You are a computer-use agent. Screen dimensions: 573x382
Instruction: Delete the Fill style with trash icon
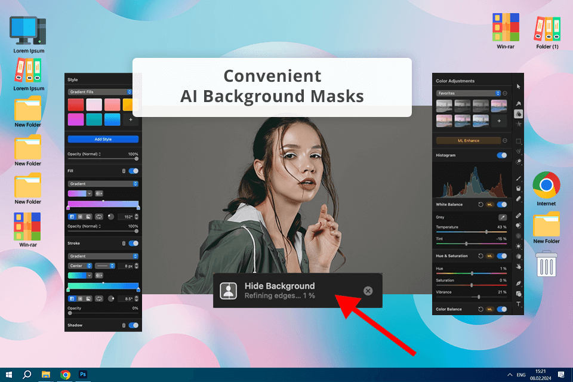124,171
